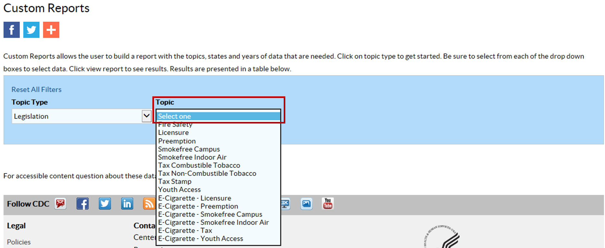The height and width of the screenshot is (248, 605).
Task: Click the Follow CDC email envelope icon
Action: pyautogui.click(x=60, y=204)
